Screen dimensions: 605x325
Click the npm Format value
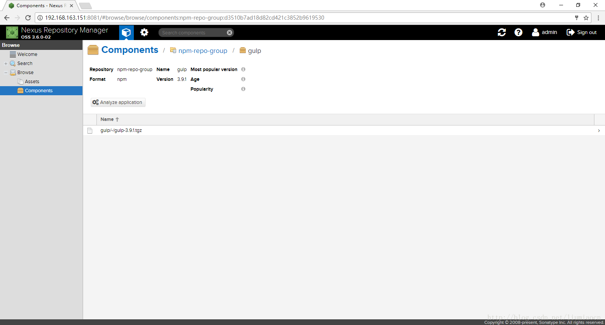(x=122, y=79)
